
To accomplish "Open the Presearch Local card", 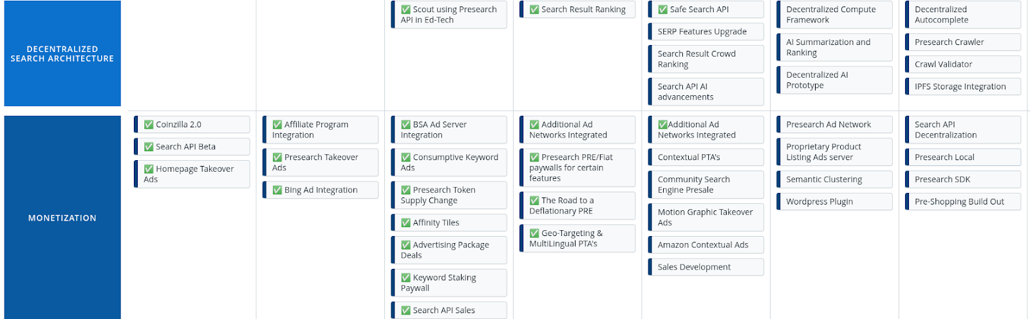I will [x=963, y=157].
